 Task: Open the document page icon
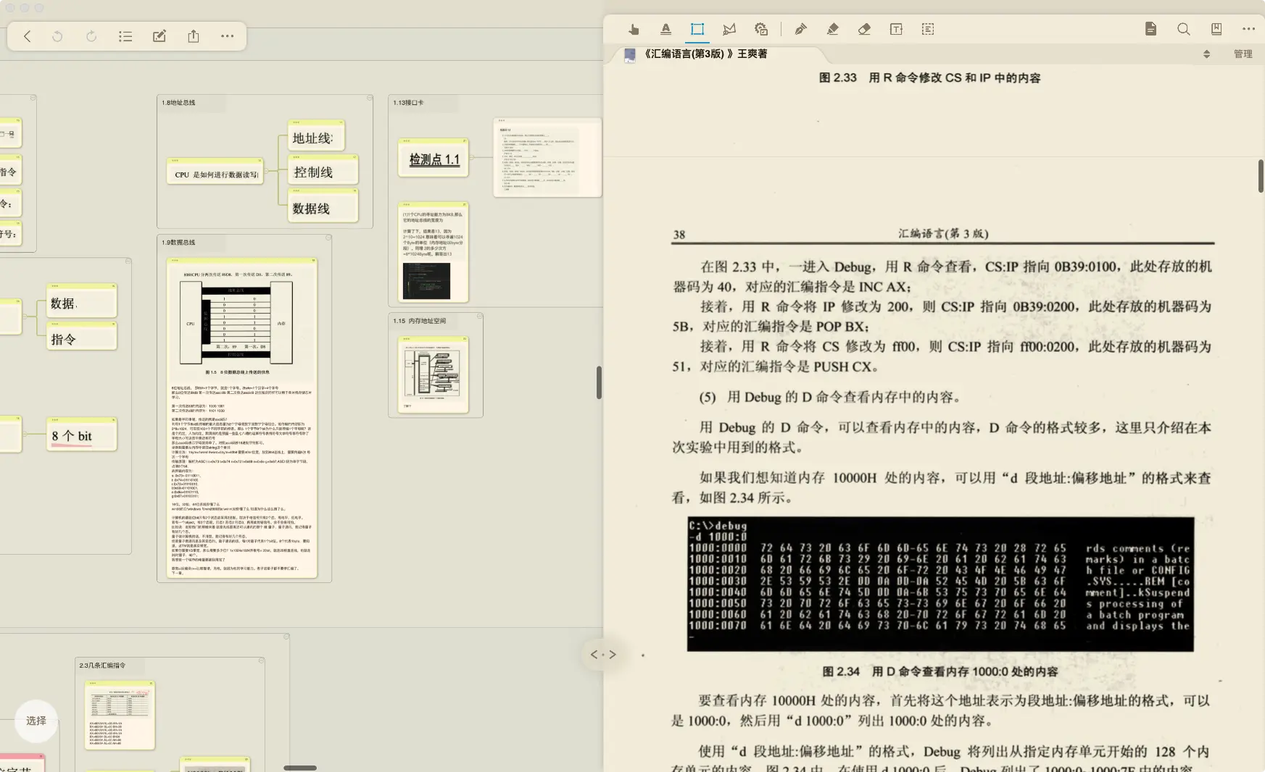(1150, 29)
